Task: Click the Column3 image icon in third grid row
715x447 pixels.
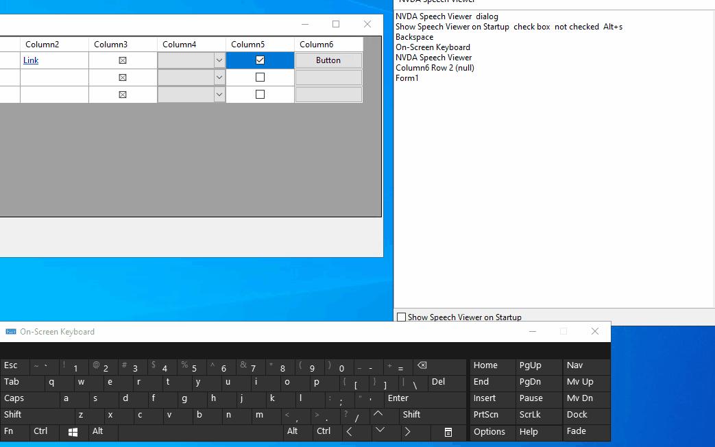Action: coord(122,94)
